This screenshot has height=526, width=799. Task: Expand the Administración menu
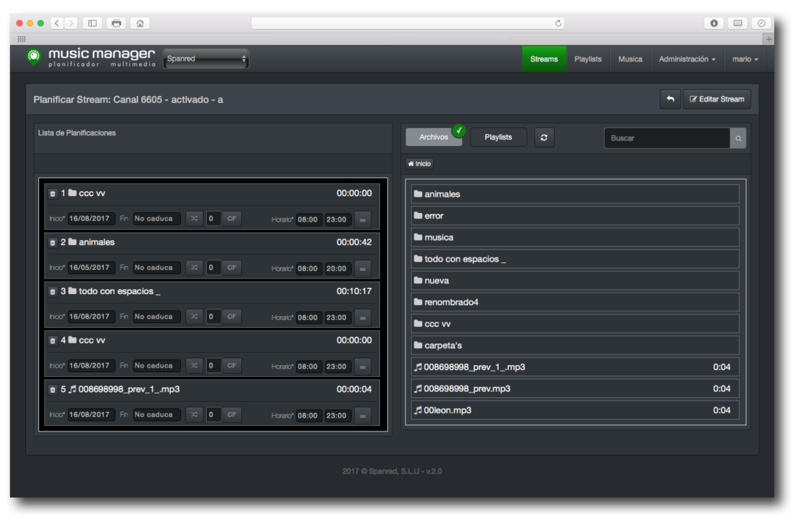[687, 59]
